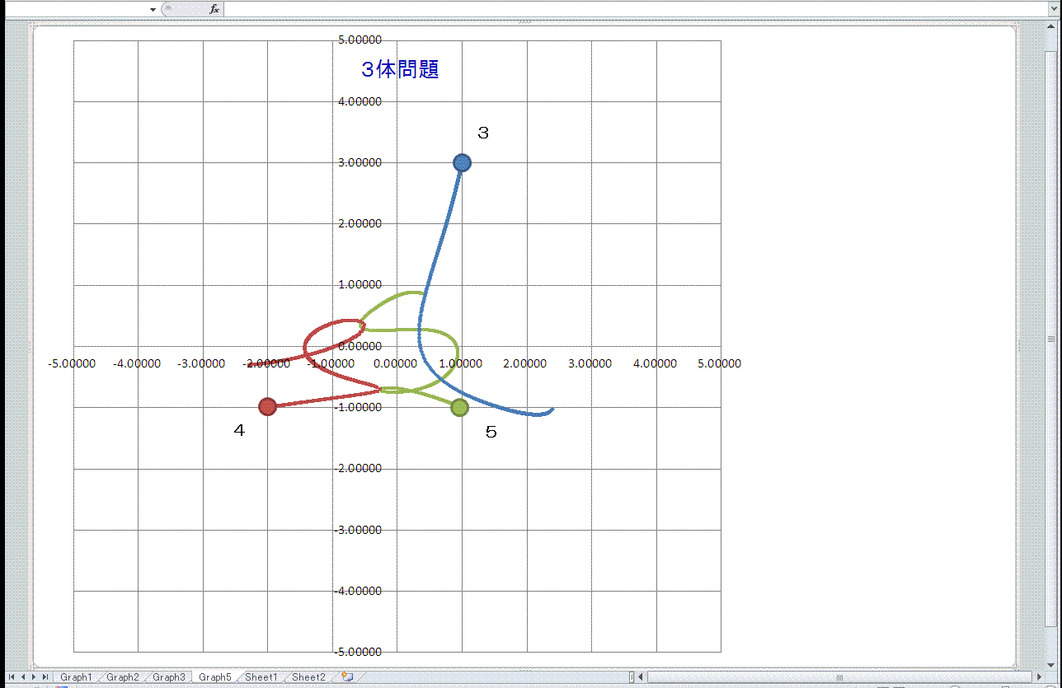This screenshot has width=1062, height=688.
Task: Open the Sheet2 tab
Action: click(x=308, y=677)
